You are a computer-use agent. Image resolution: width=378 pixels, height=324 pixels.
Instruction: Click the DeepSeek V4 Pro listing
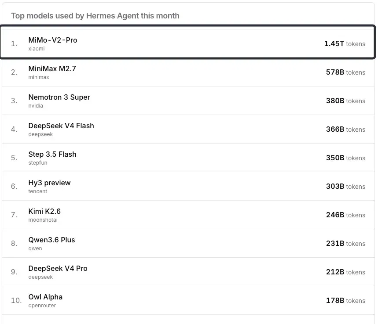(188, 272)
